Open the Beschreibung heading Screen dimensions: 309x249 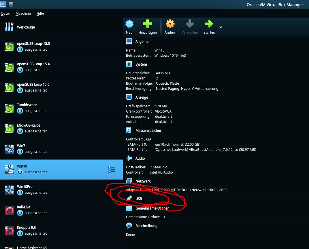tap(146, 226)
